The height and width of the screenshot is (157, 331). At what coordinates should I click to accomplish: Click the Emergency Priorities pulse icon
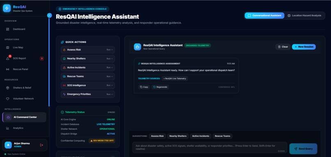(x=64, y=94)
